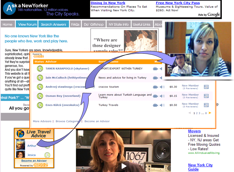Go to advisors page 2
Image resolution: width=234 pixels, height=172 pixels.
pyautogui.click(x=197, y=113)
